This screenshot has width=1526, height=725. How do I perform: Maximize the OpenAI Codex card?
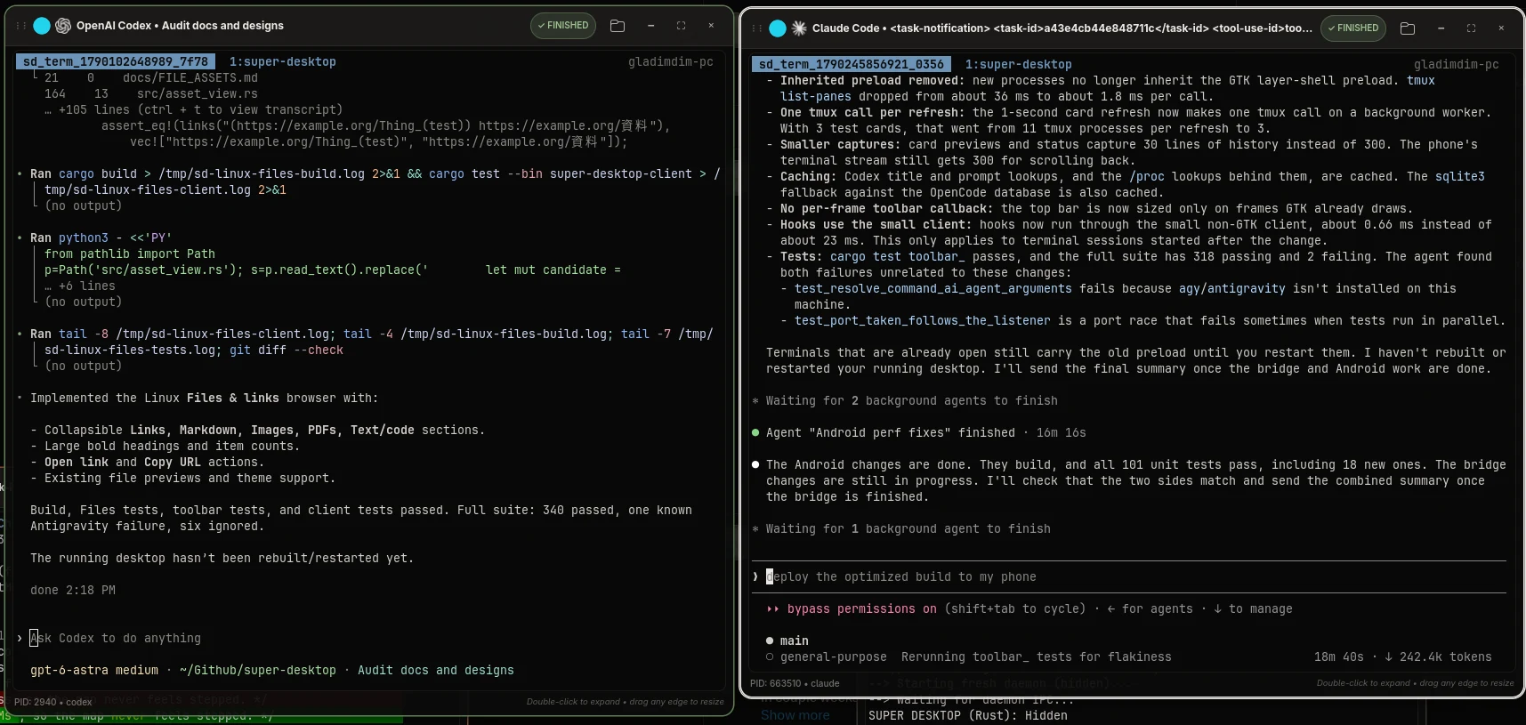click(681, 26)
